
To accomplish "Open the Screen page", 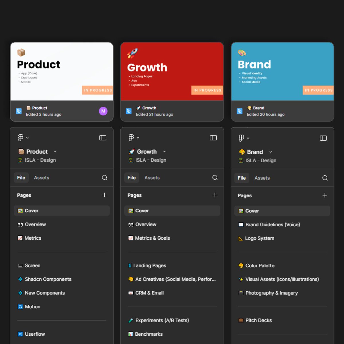I will (62, 265).
